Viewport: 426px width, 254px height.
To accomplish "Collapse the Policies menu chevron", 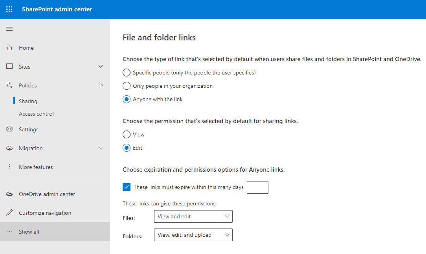I will [x=101, y=85].
